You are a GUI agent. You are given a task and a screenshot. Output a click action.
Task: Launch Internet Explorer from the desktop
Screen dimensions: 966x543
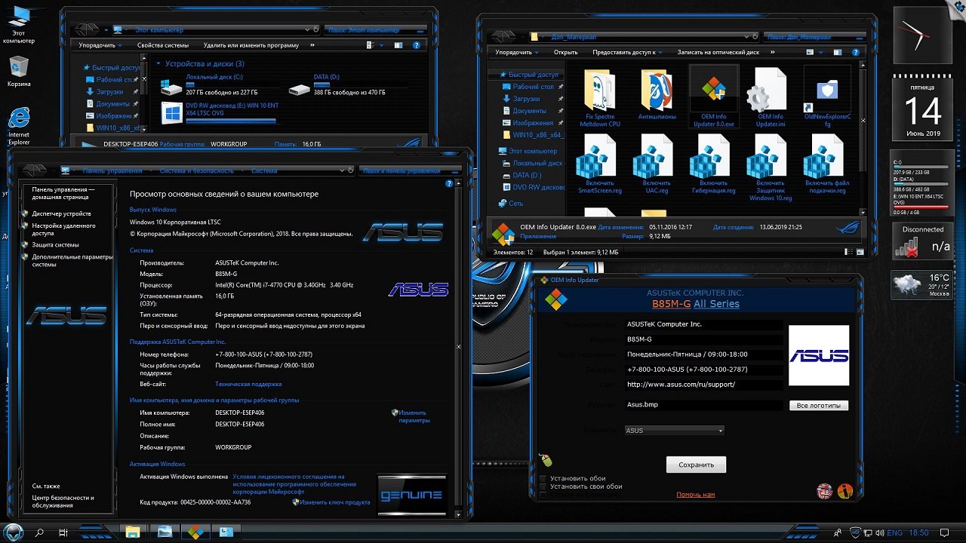pyautogui.click(x=19, y=121)
